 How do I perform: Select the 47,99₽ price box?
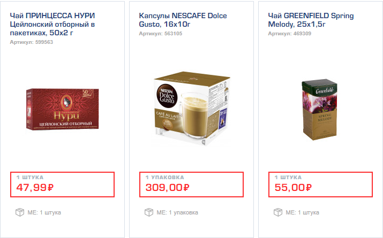coord(62,185)
